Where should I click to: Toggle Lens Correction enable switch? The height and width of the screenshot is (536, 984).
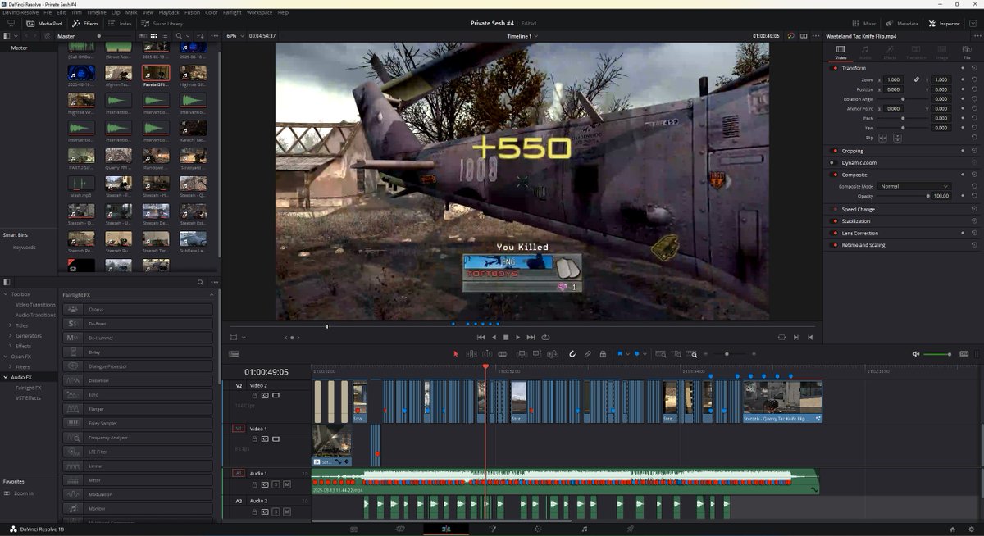coord(835,233)
